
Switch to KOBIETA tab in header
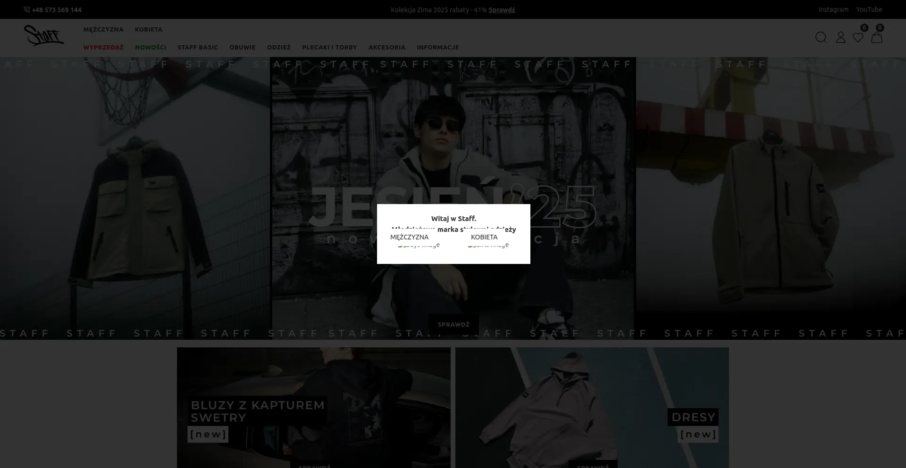(x=149, y=30)
